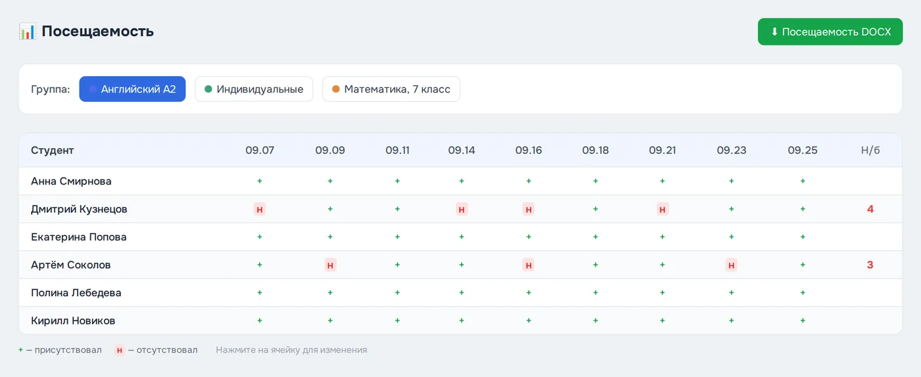Open the Математика, 7 класс group

coord(391,89)
